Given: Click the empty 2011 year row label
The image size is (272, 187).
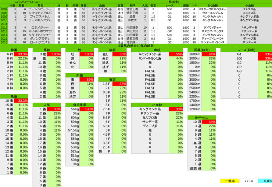Looking at the screenshot, I should point(4,24).
